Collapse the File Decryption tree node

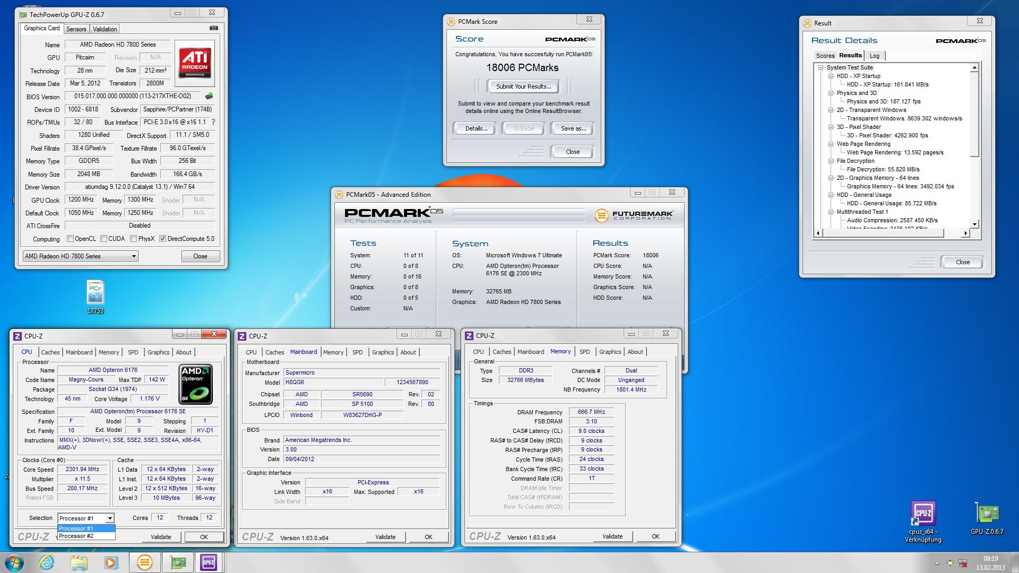[x=831, y=161]
